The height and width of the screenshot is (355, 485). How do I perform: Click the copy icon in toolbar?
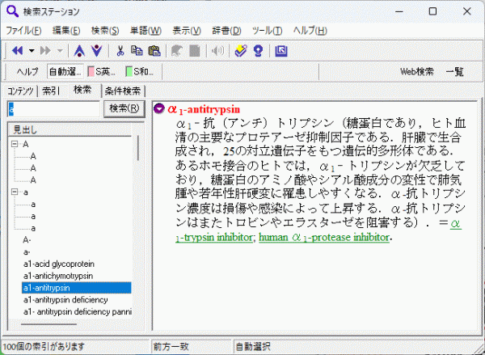point(137,50)
